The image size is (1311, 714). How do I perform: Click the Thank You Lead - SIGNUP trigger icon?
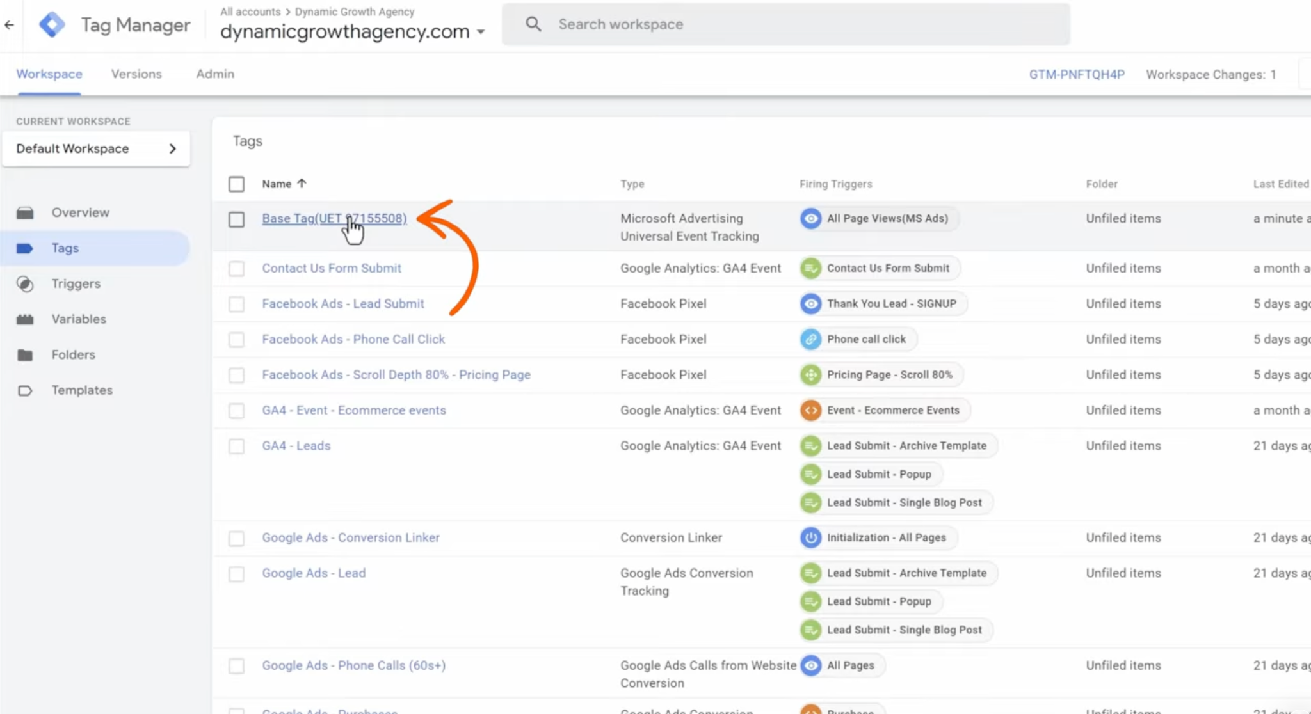[811, 304]
